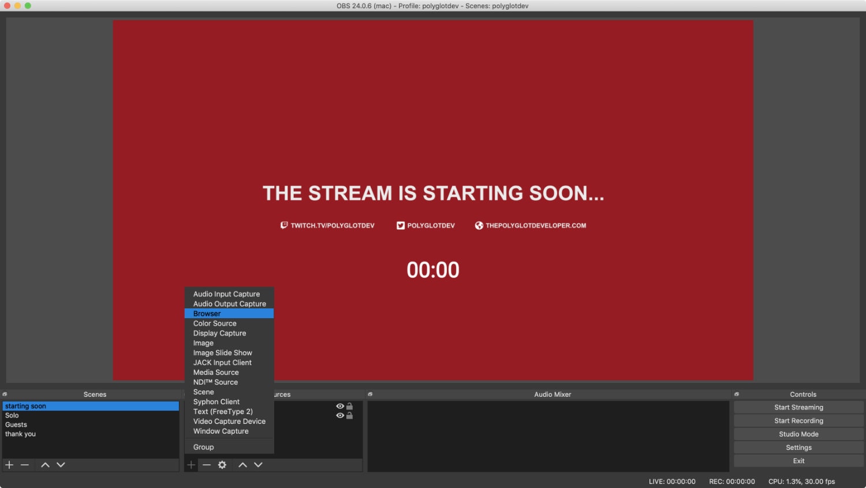
Task: Choose Scene in the add source menu
Action: tap(229, 392)
